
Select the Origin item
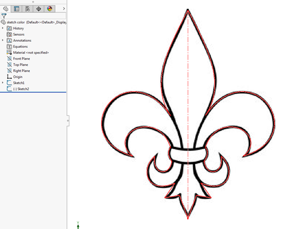[x=18, y=77]
